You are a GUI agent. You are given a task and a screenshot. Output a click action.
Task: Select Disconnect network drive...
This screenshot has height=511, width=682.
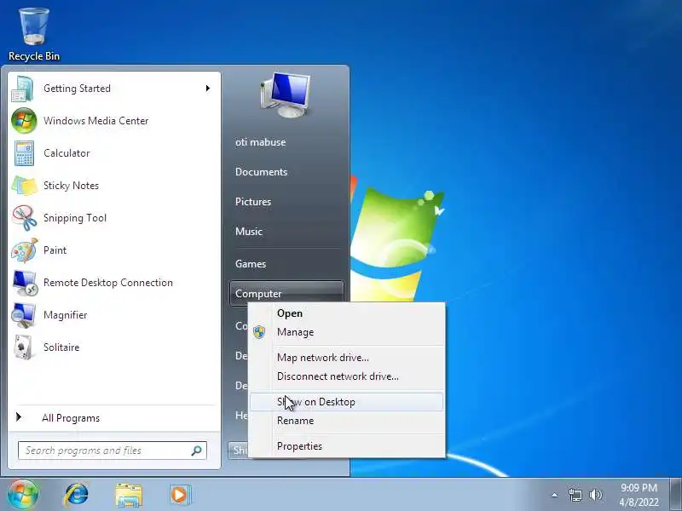point(347,376)
